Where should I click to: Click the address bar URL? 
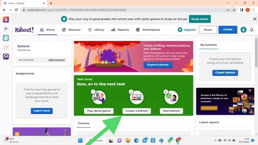[x=77, y=10]
